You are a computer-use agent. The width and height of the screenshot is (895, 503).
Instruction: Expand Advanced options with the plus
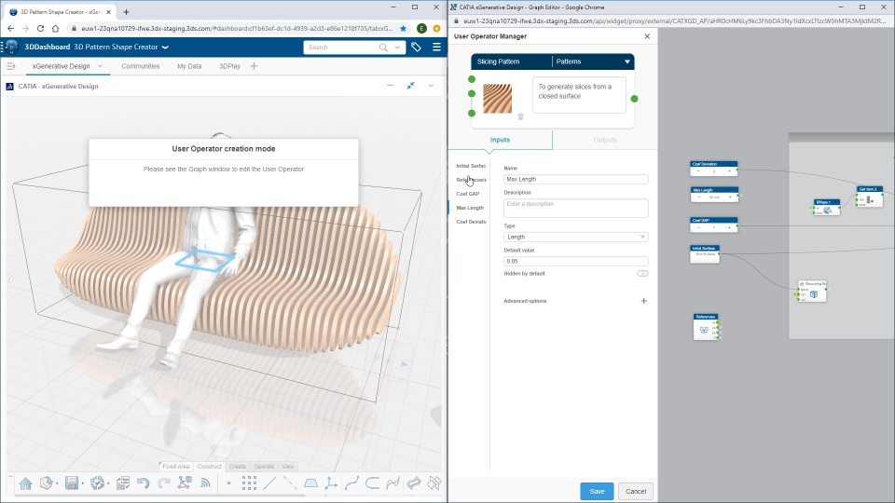[644, 301]
